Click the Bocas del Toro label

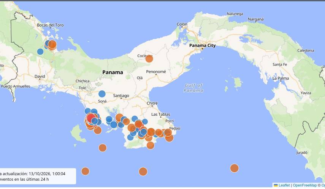tap(50, 25)
